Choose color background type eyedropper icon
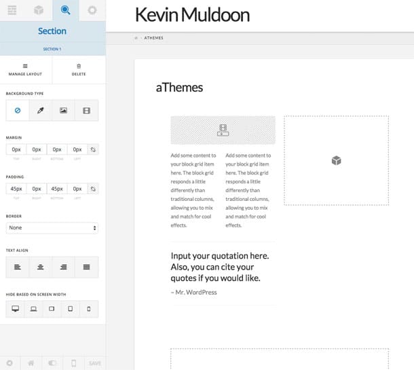 pos(41,110)
